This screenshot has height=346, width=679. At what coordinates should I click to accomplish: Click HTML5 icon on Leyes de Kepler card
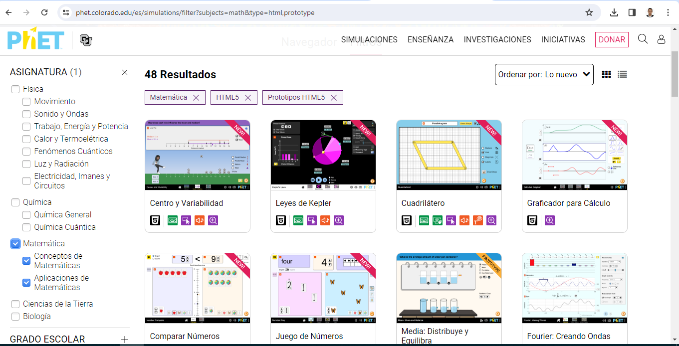(281, 220)
